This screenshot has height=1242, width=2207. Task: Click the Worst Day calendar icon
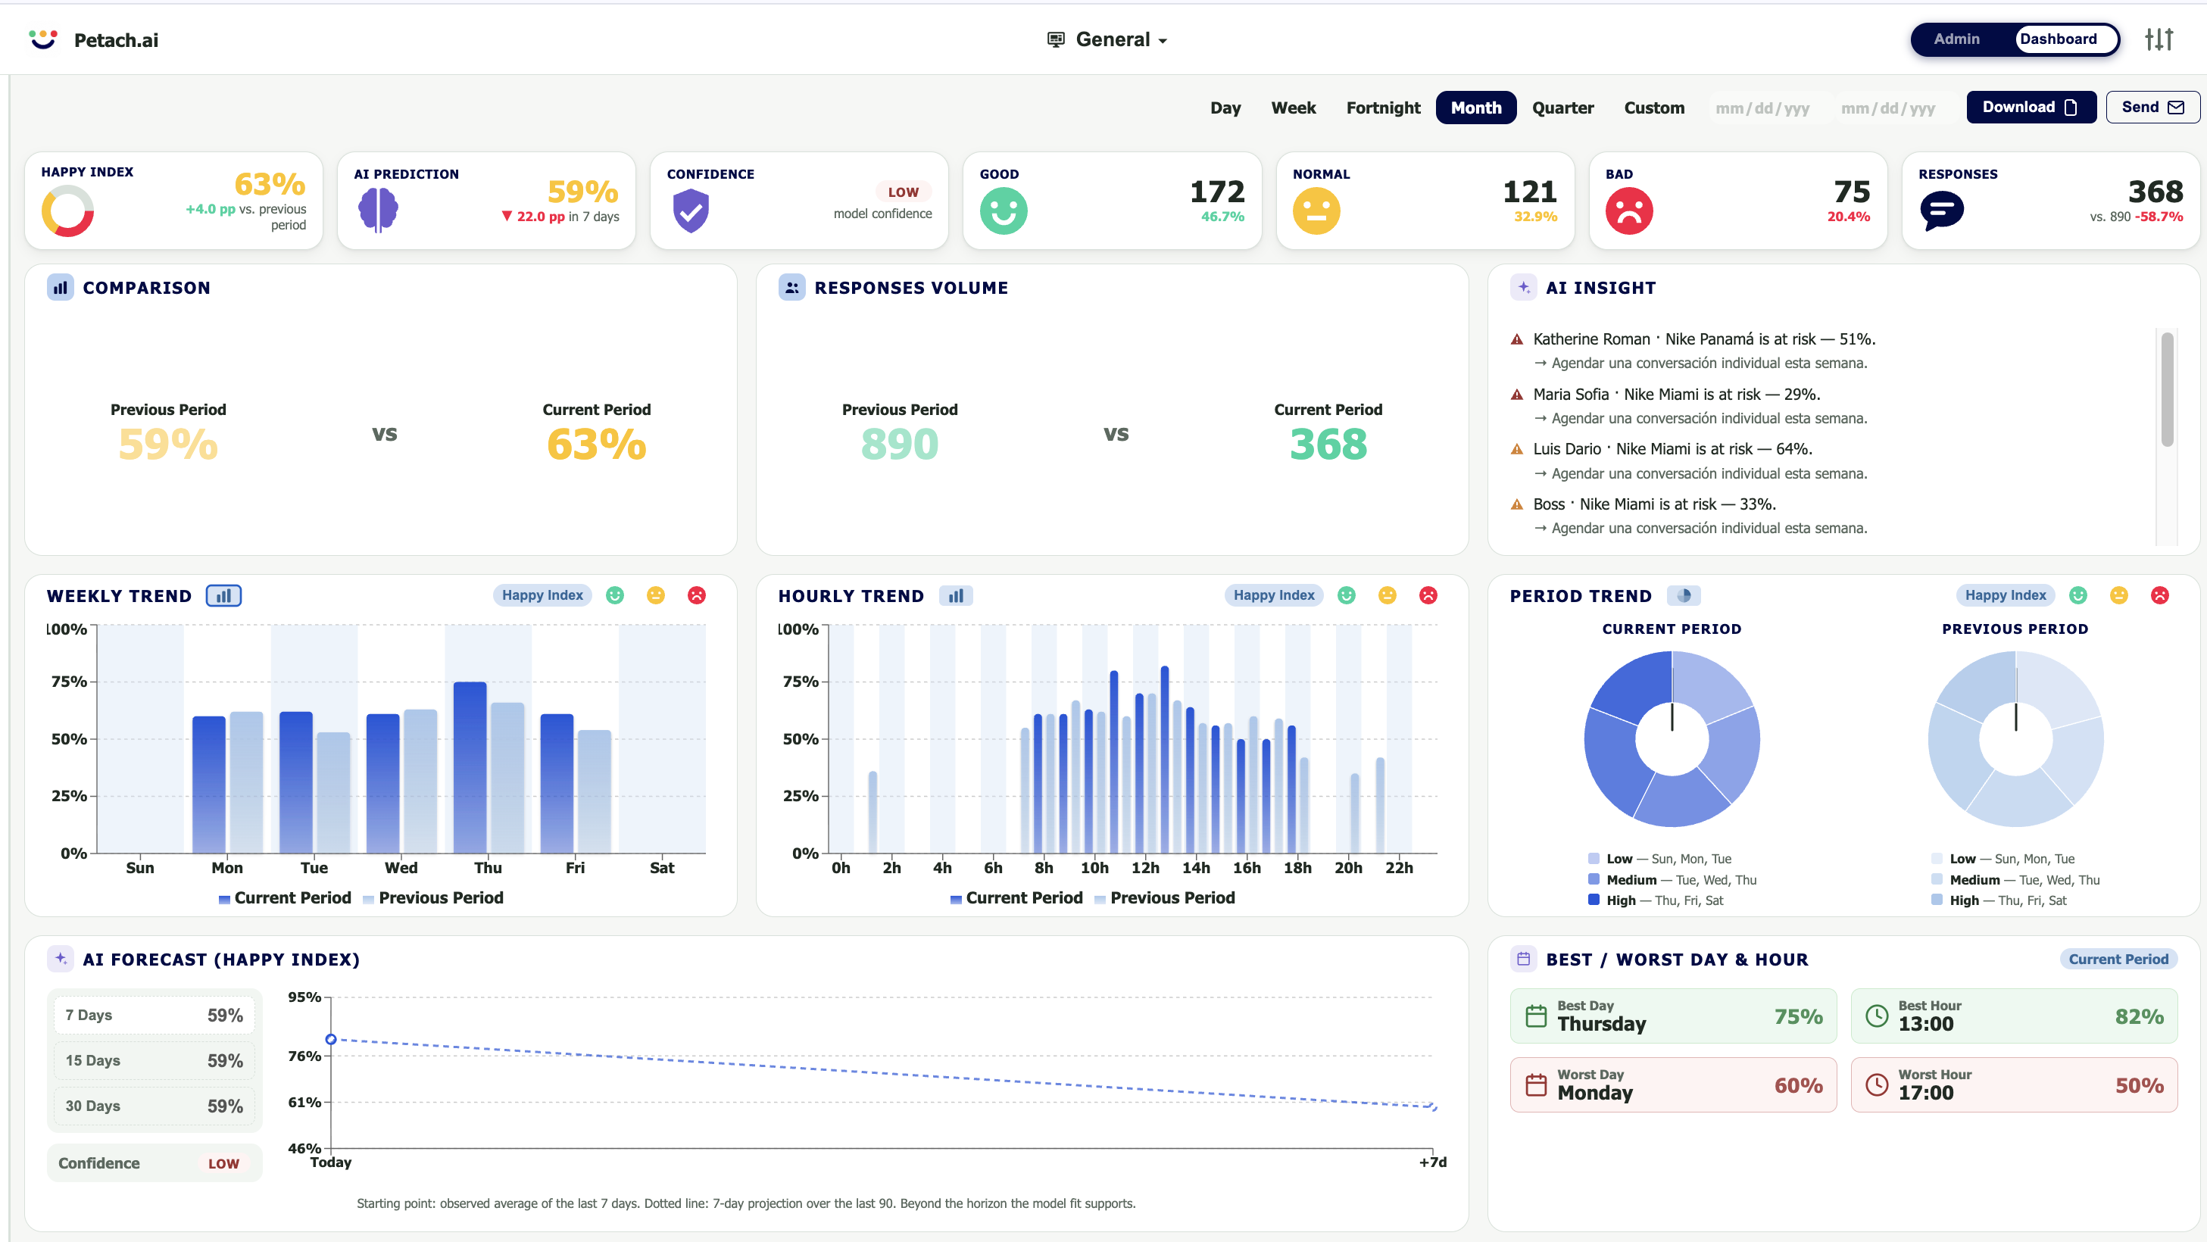(x=1536, y=1085)
